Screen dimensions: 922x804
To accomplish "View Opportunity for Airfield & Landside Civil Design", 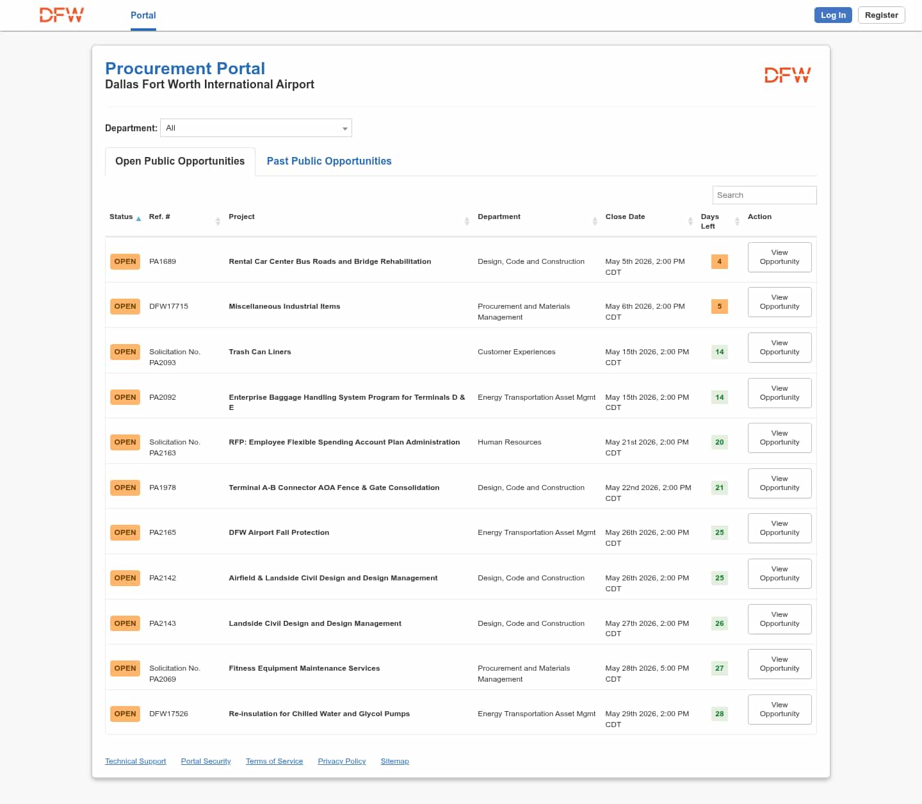I will click(x=780, y=573).
